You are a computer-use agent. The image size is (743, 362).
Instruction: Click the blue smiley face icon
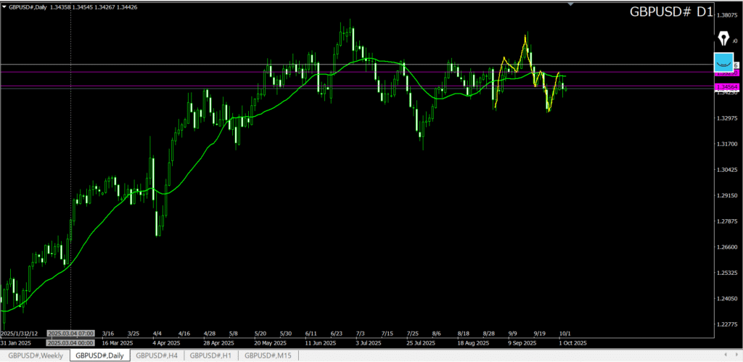tap(723, 61)
